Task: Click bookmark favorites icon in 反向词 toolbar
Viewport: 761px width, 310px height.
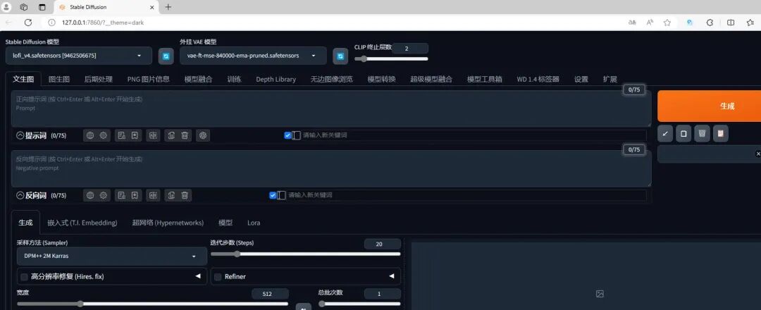Action: (135, 195)
